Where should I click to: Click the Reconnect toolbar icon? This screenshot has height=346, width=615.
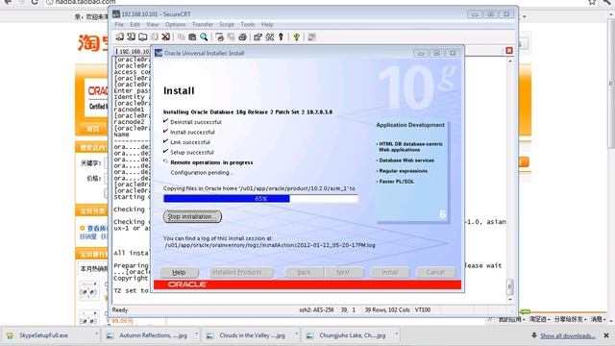click(155, 37)
